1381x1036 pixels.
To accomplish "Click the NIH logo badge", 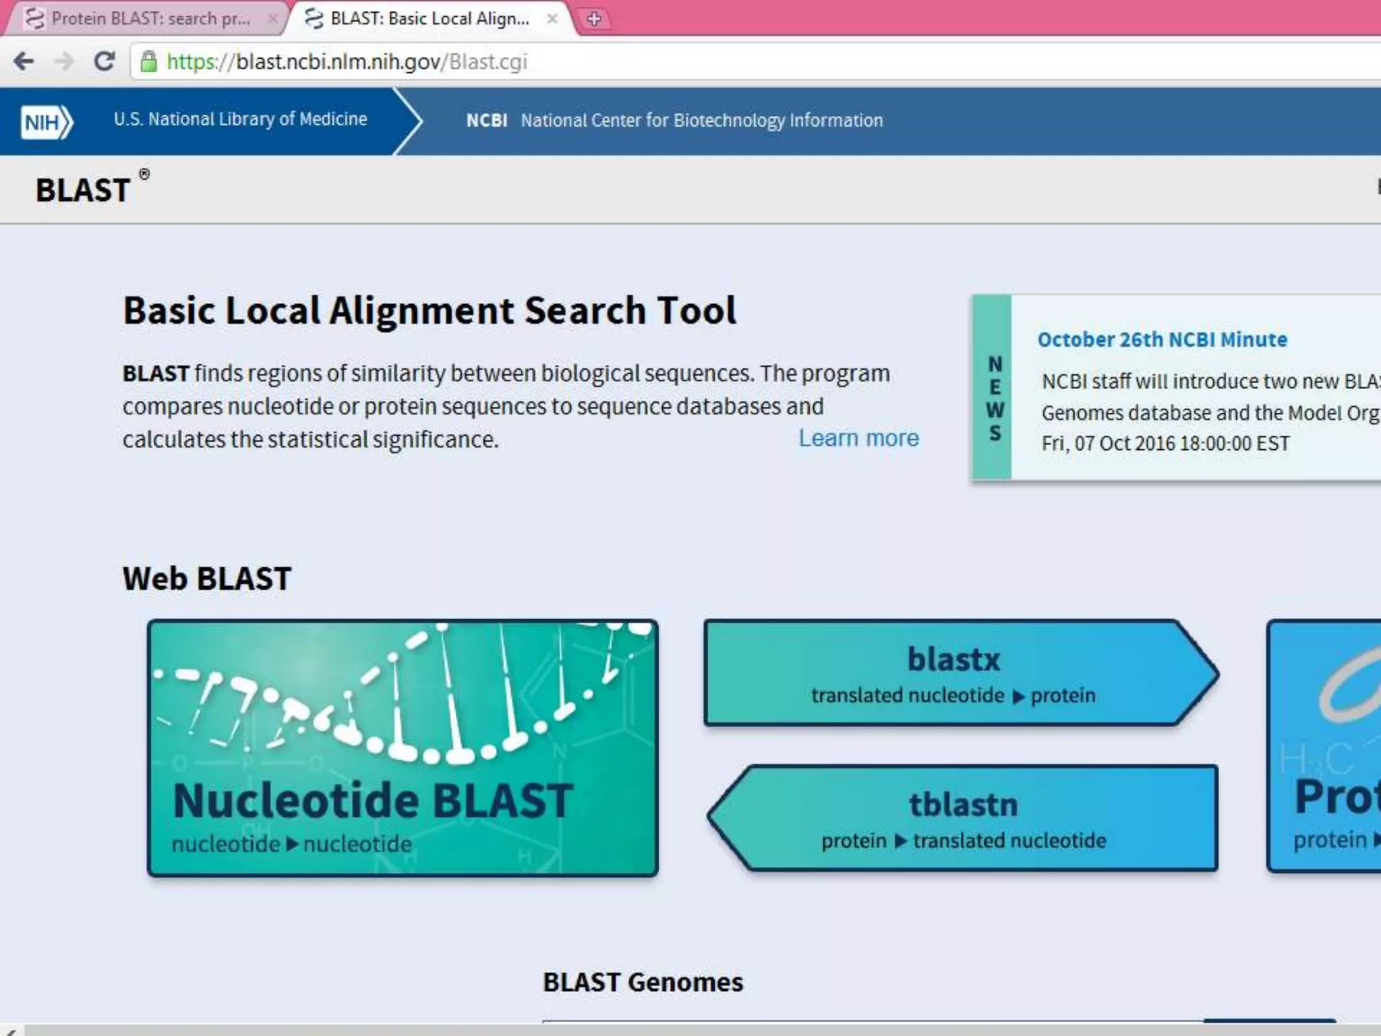I will coord(46,122).
